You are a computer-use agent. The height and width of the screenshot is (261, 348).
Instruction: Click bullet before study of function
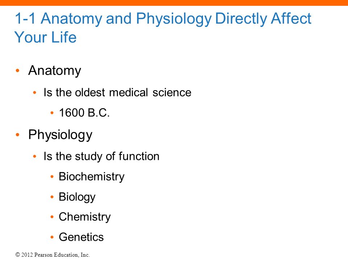coord(35,157)
